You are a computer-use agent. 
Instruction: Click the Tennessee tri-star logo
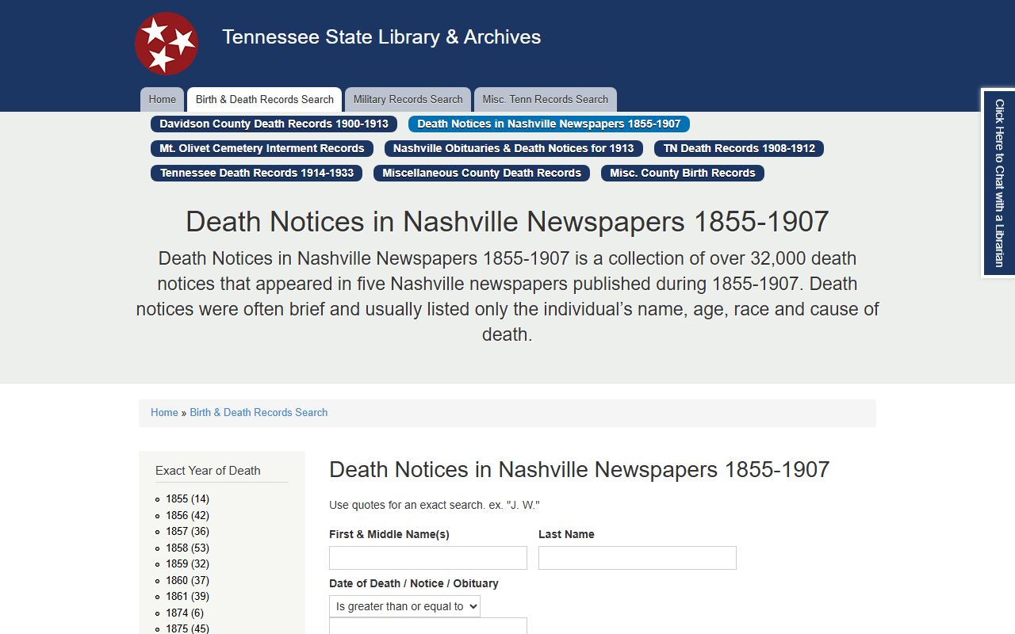point(167,44)
